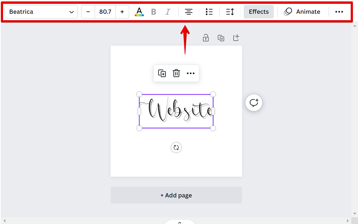Screen dimensions: 358x224
Task: Expand the toolbar's more options menu
Action: 339,12
